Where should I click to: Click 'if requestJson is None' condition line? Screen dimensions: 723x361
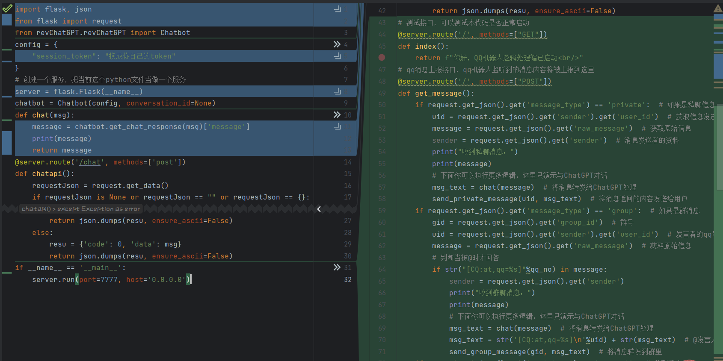(x=171, y=197)
